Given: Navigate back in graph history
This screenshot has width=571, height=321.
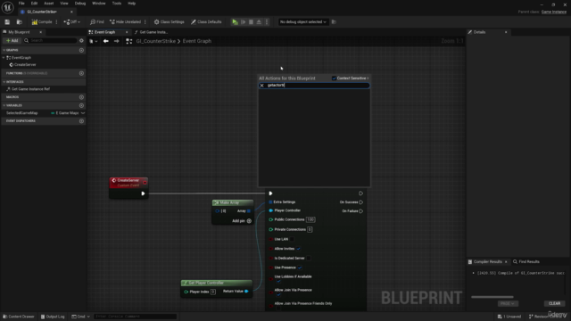Looking at the screenshot, I should [105, 41].
